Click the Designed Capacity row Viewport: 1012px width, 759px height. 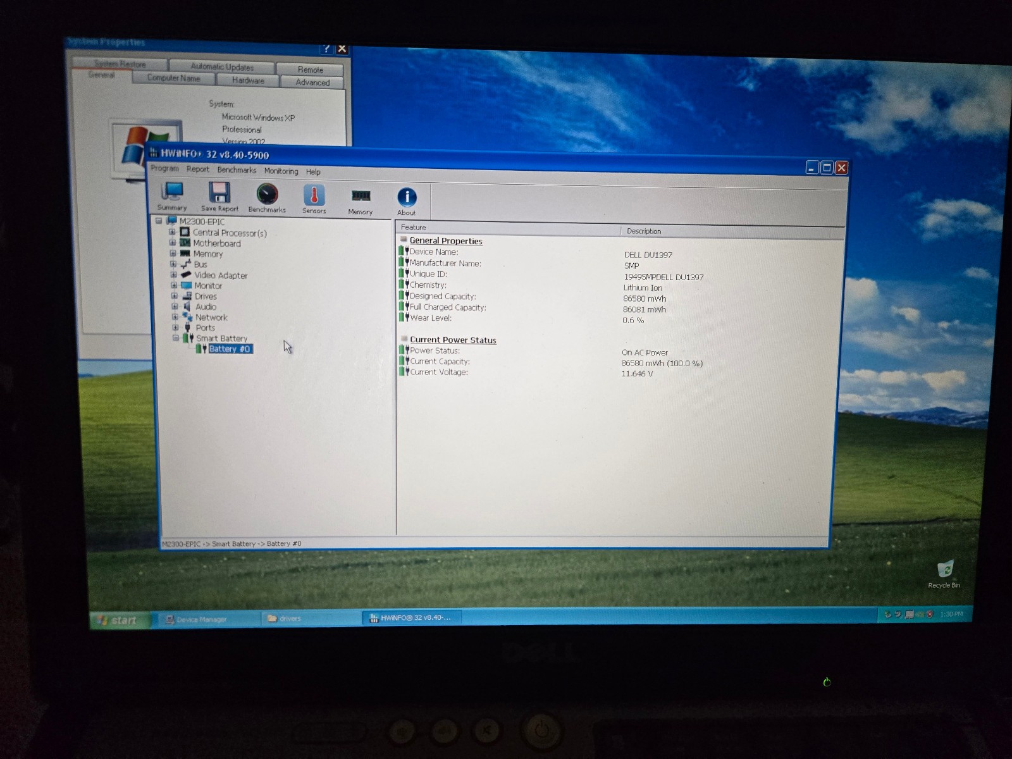coord(619,297)
